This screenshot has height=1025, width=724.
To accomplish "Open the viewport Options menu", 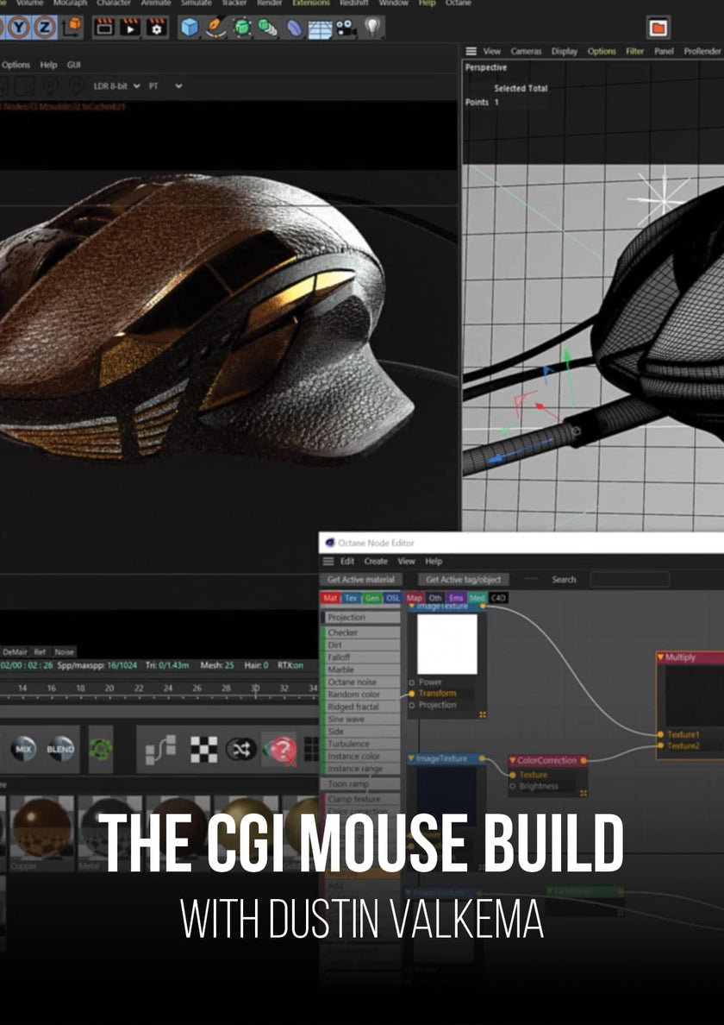I will click(x=602, y=51).
